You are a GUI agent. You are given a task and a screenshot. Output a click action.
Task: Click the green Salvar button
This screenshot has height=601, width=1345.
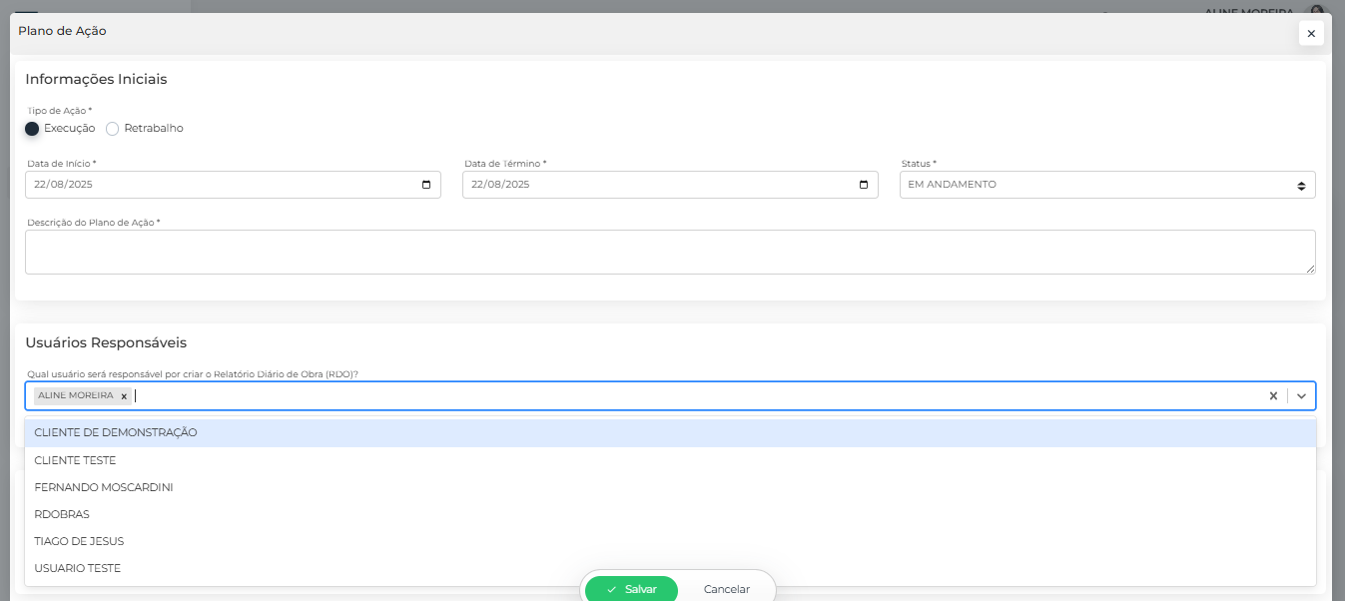(631, 589)
